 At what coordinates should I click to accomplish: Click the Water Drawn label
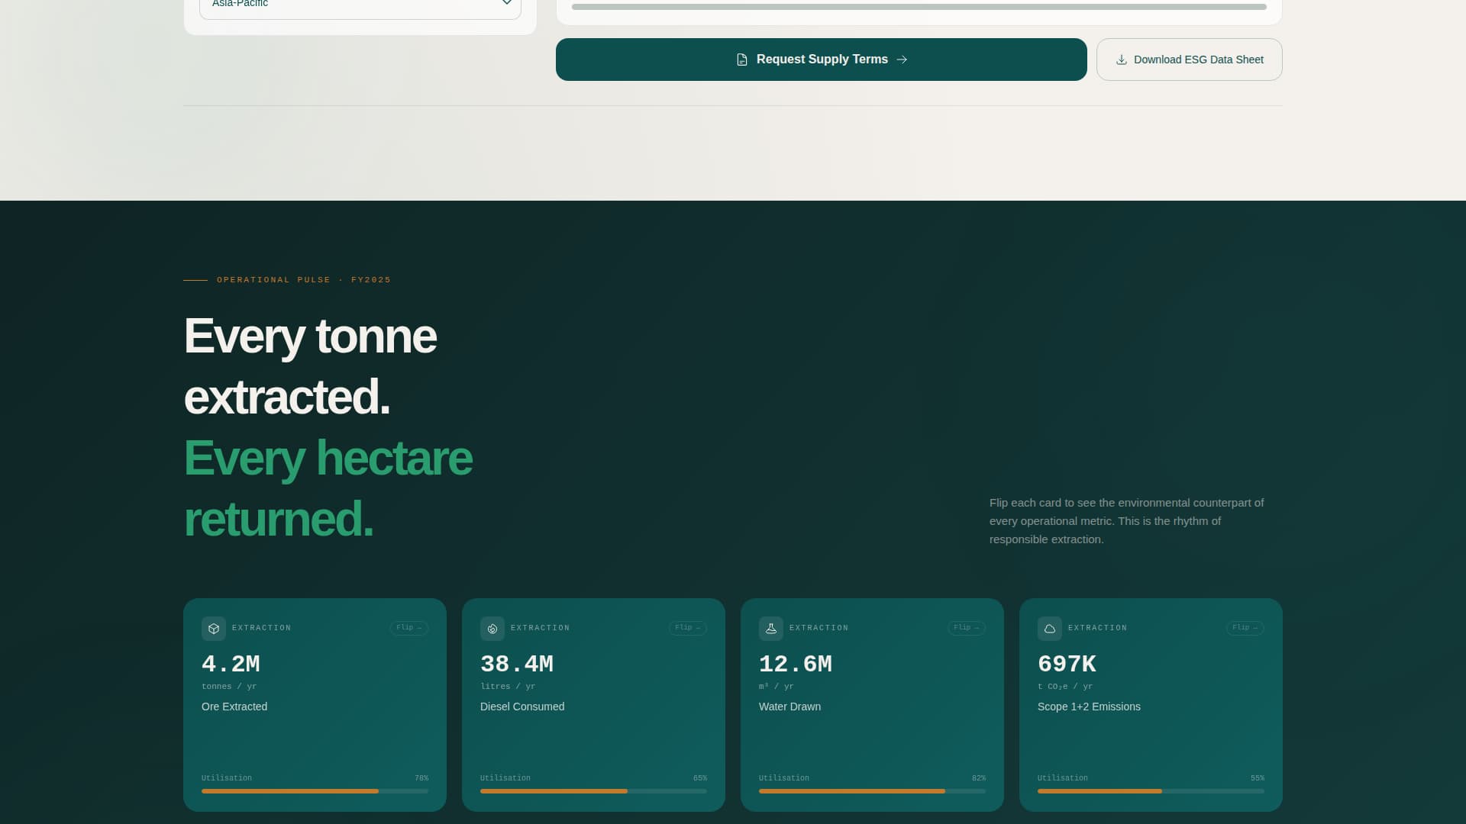790,707
